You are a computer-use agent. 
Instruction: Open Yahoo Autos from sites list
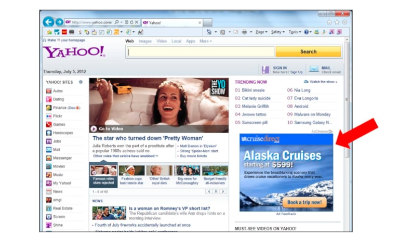tap(58, 91)
